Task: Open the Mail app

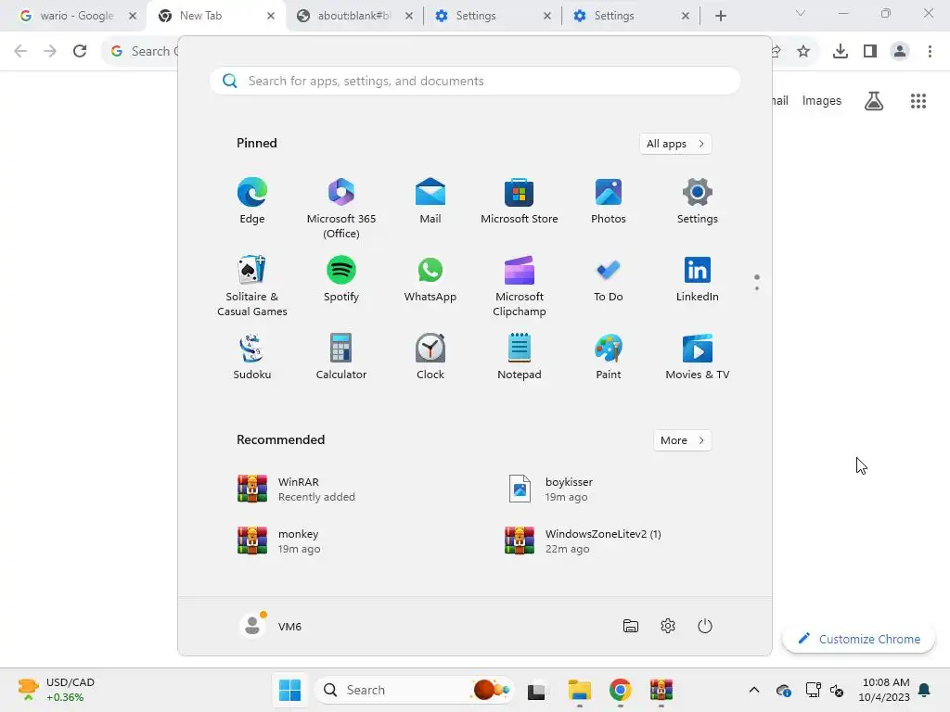Action: pos(430,201)
